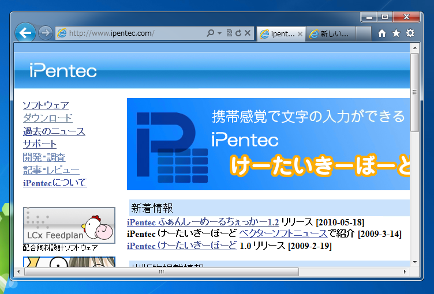Close the Internet Explorer window
Viewport: 434px width, 294px height.
[x=406, y=17]
